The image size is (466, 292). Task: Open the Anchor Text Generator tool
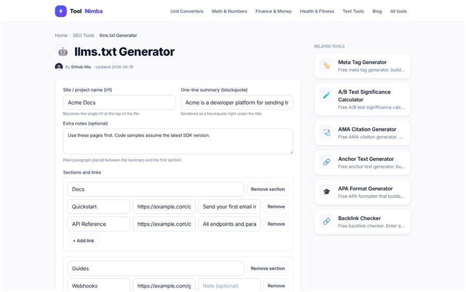tap(362, 163)
